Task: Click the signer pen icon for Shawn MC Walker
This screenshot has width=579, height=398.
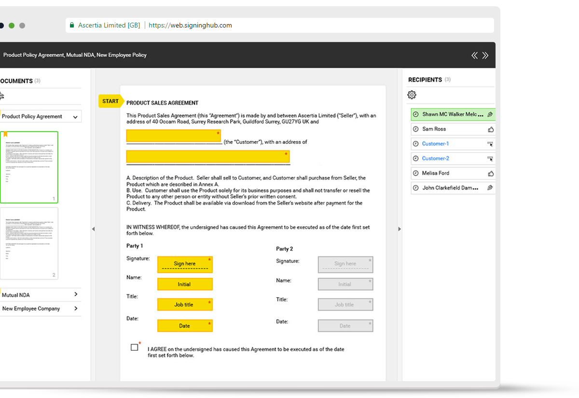Action: pos(490,115)
